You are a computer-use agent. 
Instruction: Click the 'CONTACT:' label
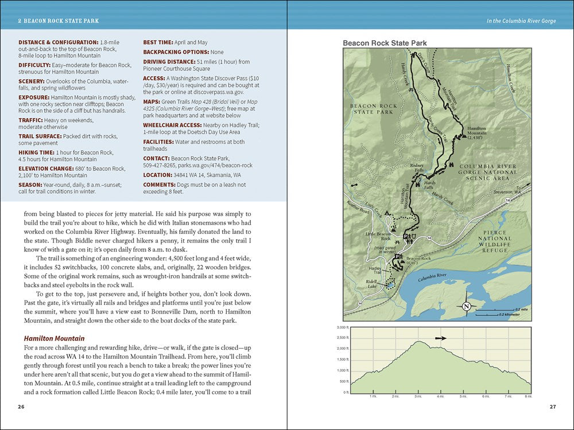click(156, 158)
